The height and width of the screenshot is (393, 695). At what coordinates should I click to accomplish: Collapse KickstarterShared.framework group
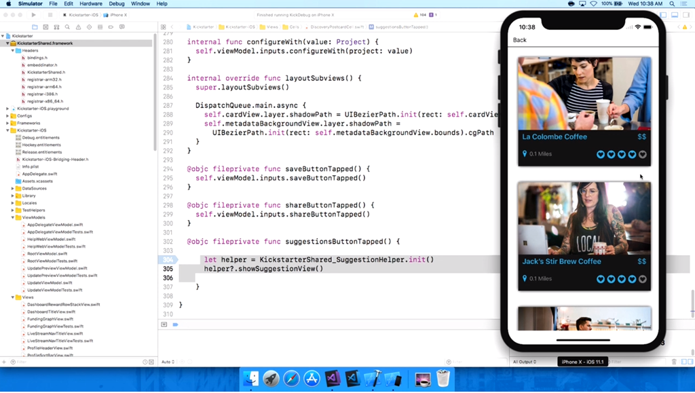(7, 43)
